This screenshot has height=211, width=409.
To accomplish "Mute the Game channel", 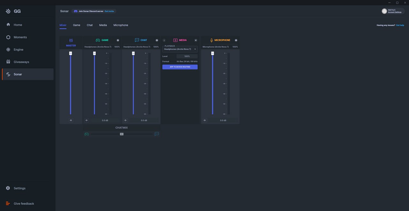I will [86, 120].
